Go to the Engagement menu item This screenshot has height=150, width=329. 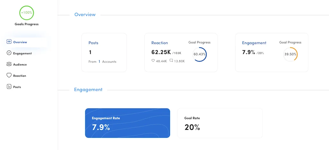22,53
